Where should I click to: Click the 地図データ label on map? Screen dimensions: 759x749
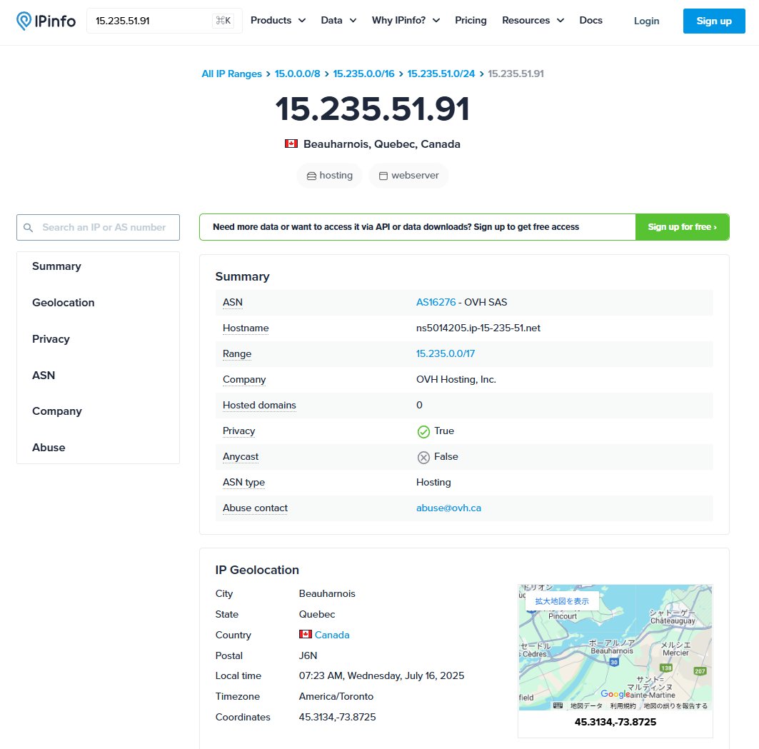[x=586, y=706]
